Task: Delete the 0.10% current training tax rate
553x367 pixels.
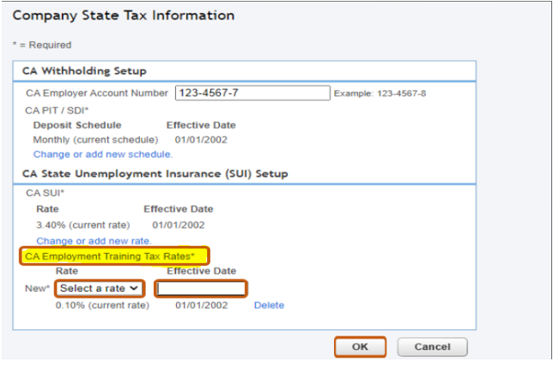Action: (269, 305)
